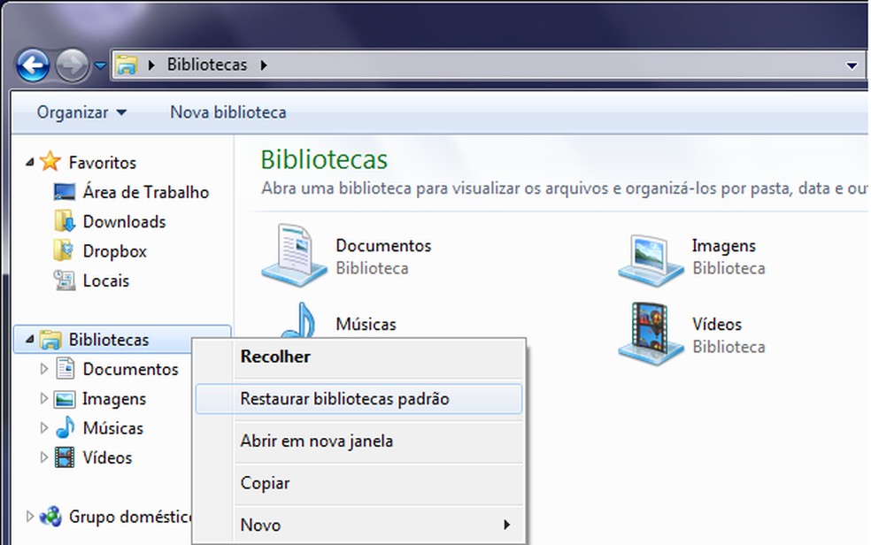This screenshot has height=545, width=871.
Task: Click the Bibliotecas folder icon in address bar
Action: [x=129, y=64]
